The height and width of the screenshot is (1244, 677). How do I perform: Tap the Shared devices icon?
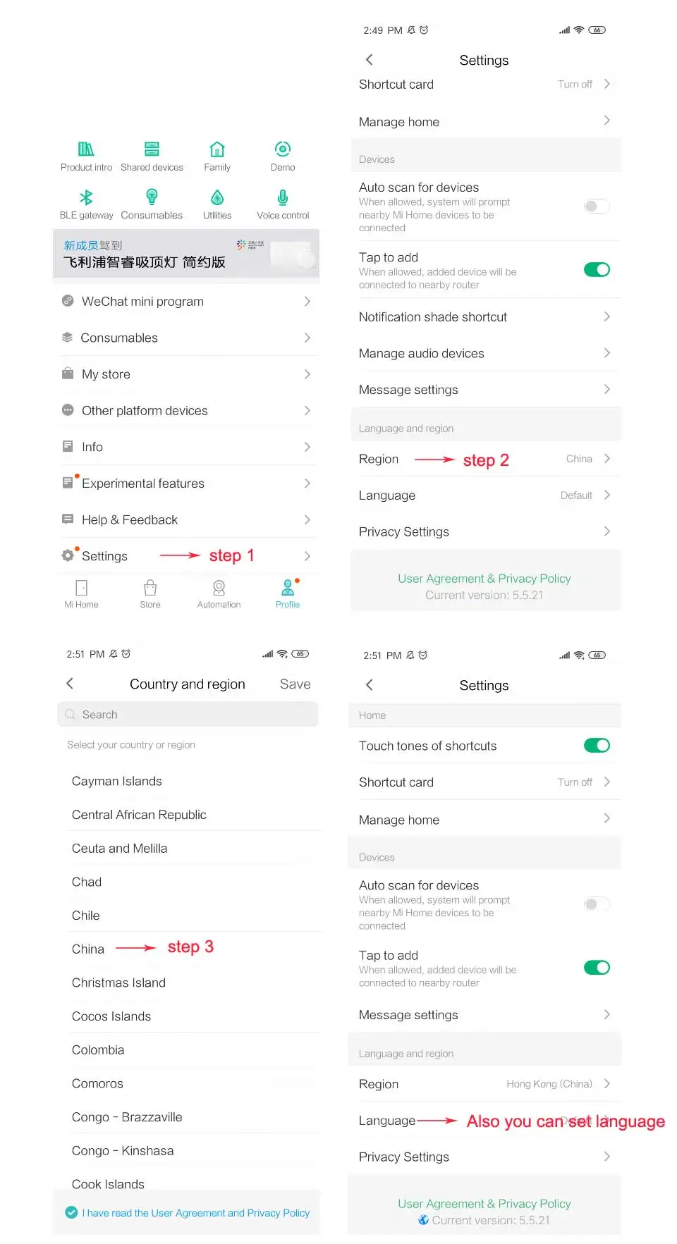coord(152,149)
